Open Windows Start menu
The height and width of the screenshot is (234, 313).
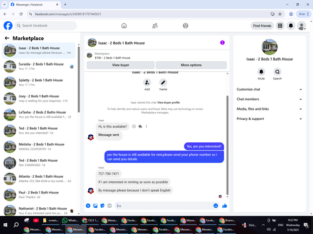coord(6,225)
